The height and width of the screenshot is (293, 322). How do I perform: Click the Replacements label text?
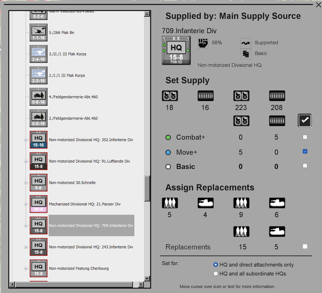click(x=188, y=247)
